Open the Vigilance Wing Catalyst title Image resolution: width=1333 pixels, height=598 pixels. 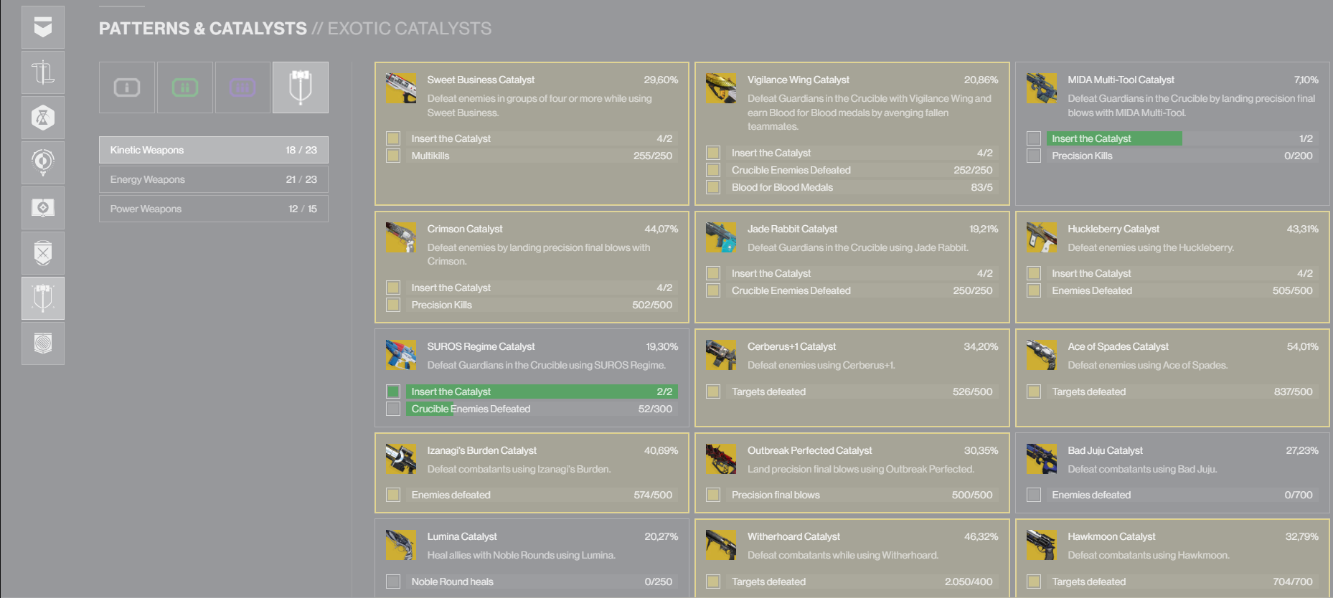click(798, 80)
